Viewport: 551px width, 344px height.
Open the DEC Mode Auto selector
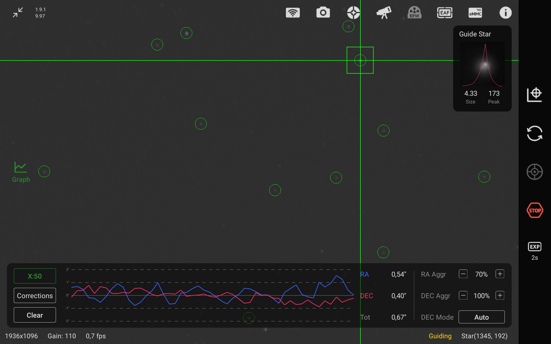tap(482, 317)
